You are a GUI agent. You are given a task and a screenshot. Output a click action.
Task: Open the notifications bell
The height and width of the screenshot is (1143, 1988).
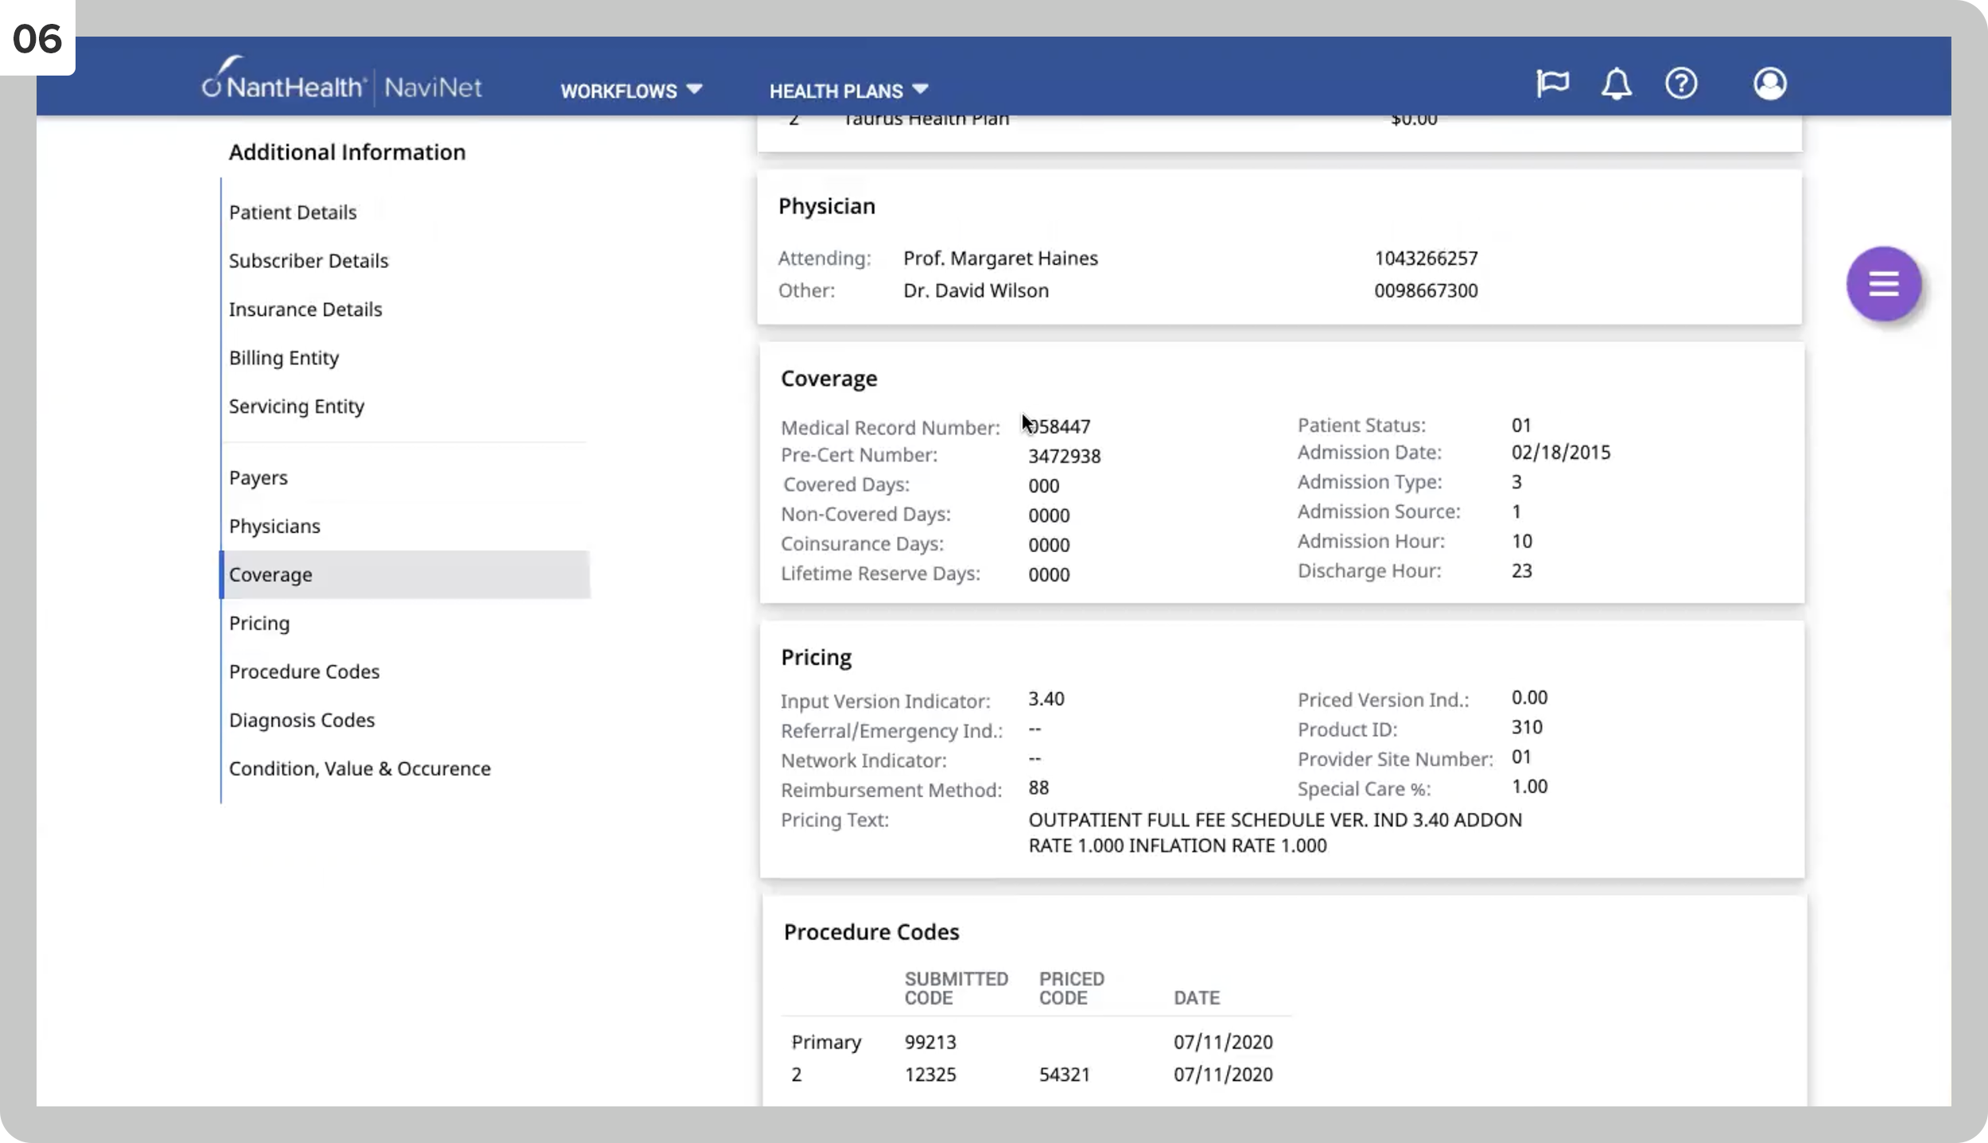1616,84
